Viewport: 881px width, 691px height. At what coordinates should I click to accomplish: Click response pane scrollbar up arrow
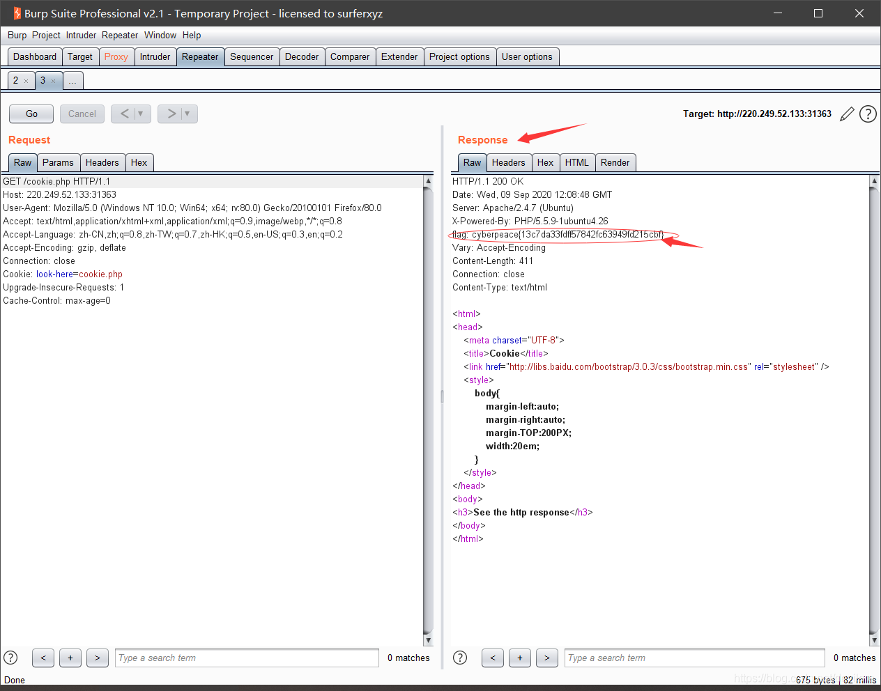[x=874, y=181]
